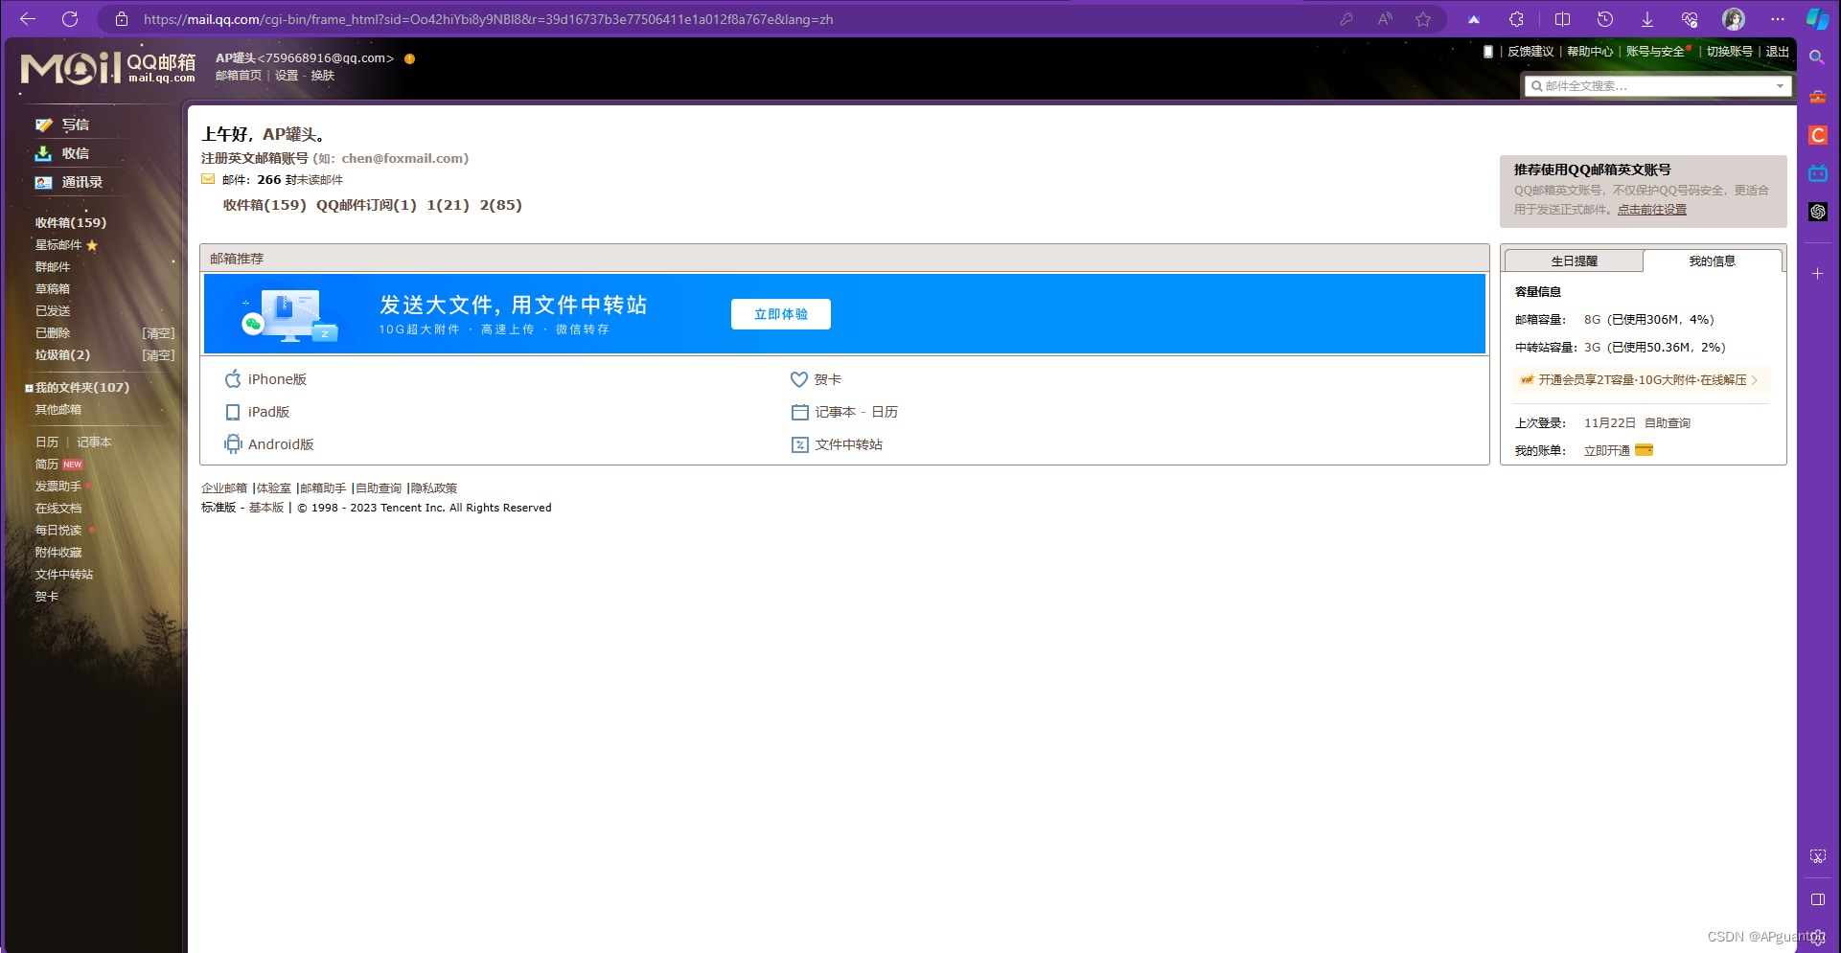The image size is (1841, 953).
Task: Reload the page with the refresh icon
Action: tap(70, 19)
